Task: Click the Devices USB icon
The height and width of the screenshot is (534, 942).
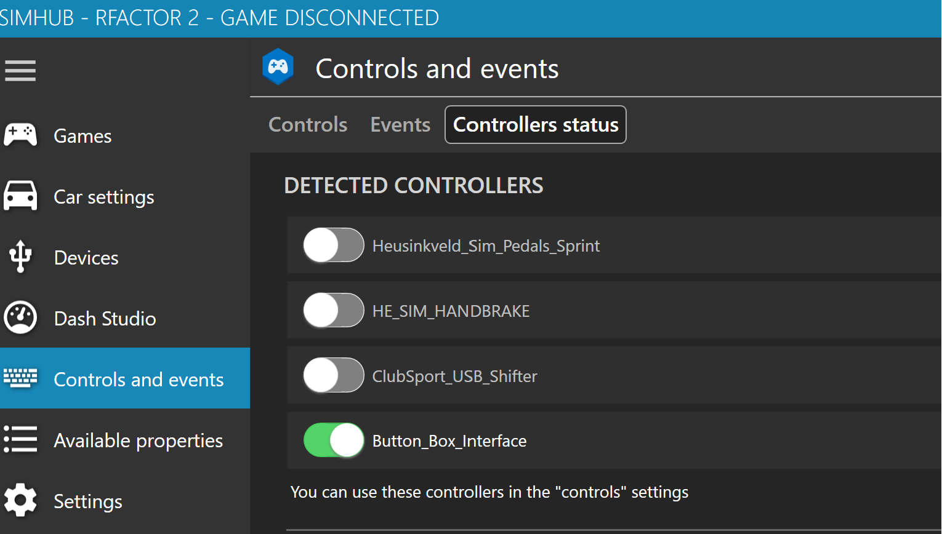Action: coord(20,257)
